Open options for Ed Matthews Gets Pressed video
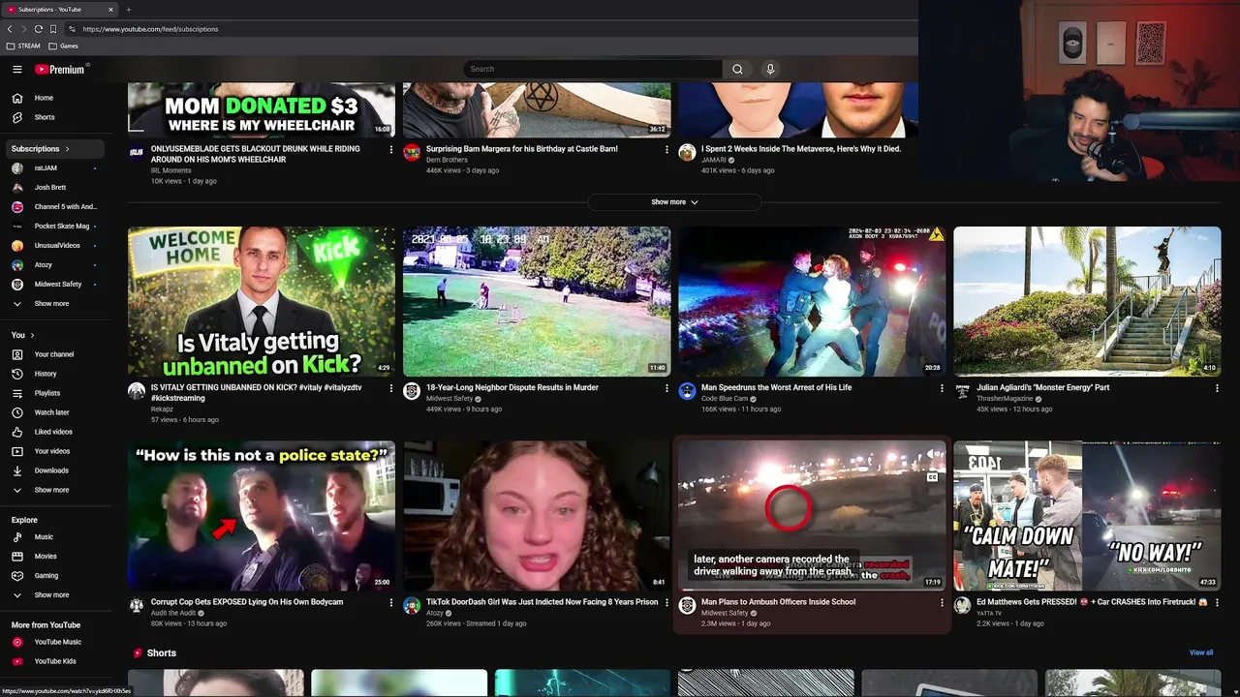1240x697 pixels. pyautogui.click(x=1217, y=602)
